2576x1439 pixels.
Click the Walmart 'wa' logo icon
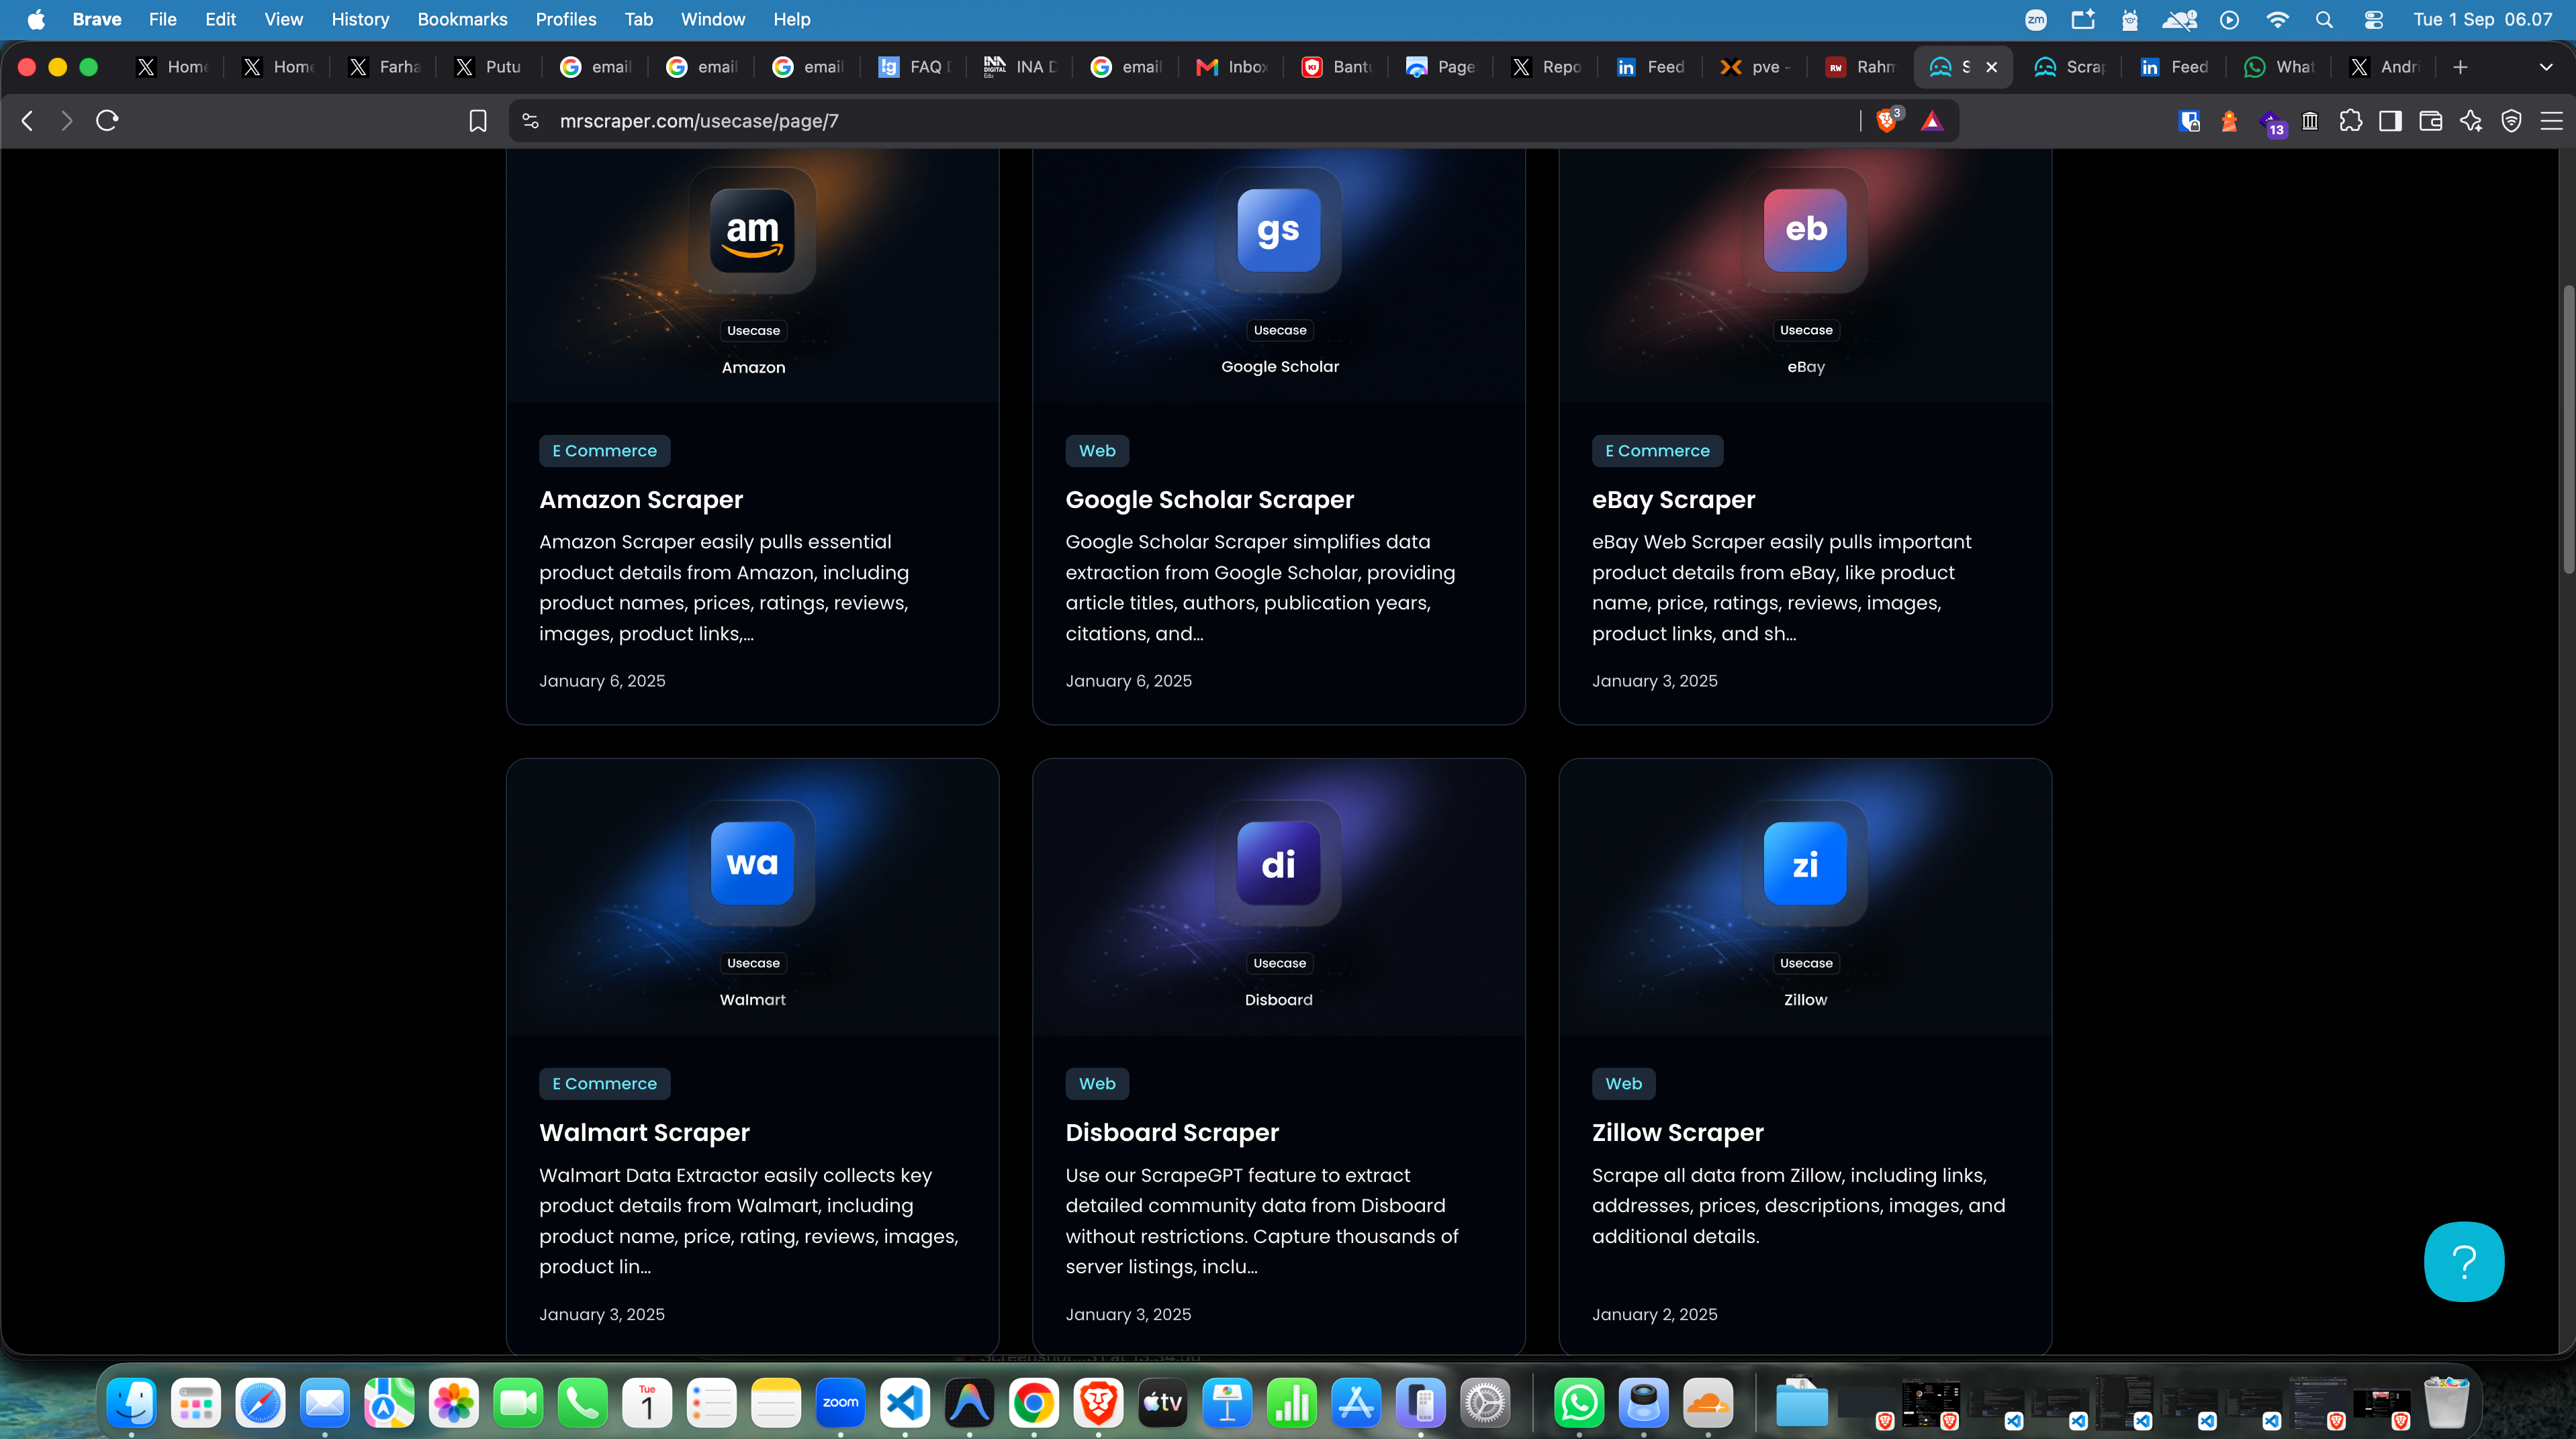(752, 862)
